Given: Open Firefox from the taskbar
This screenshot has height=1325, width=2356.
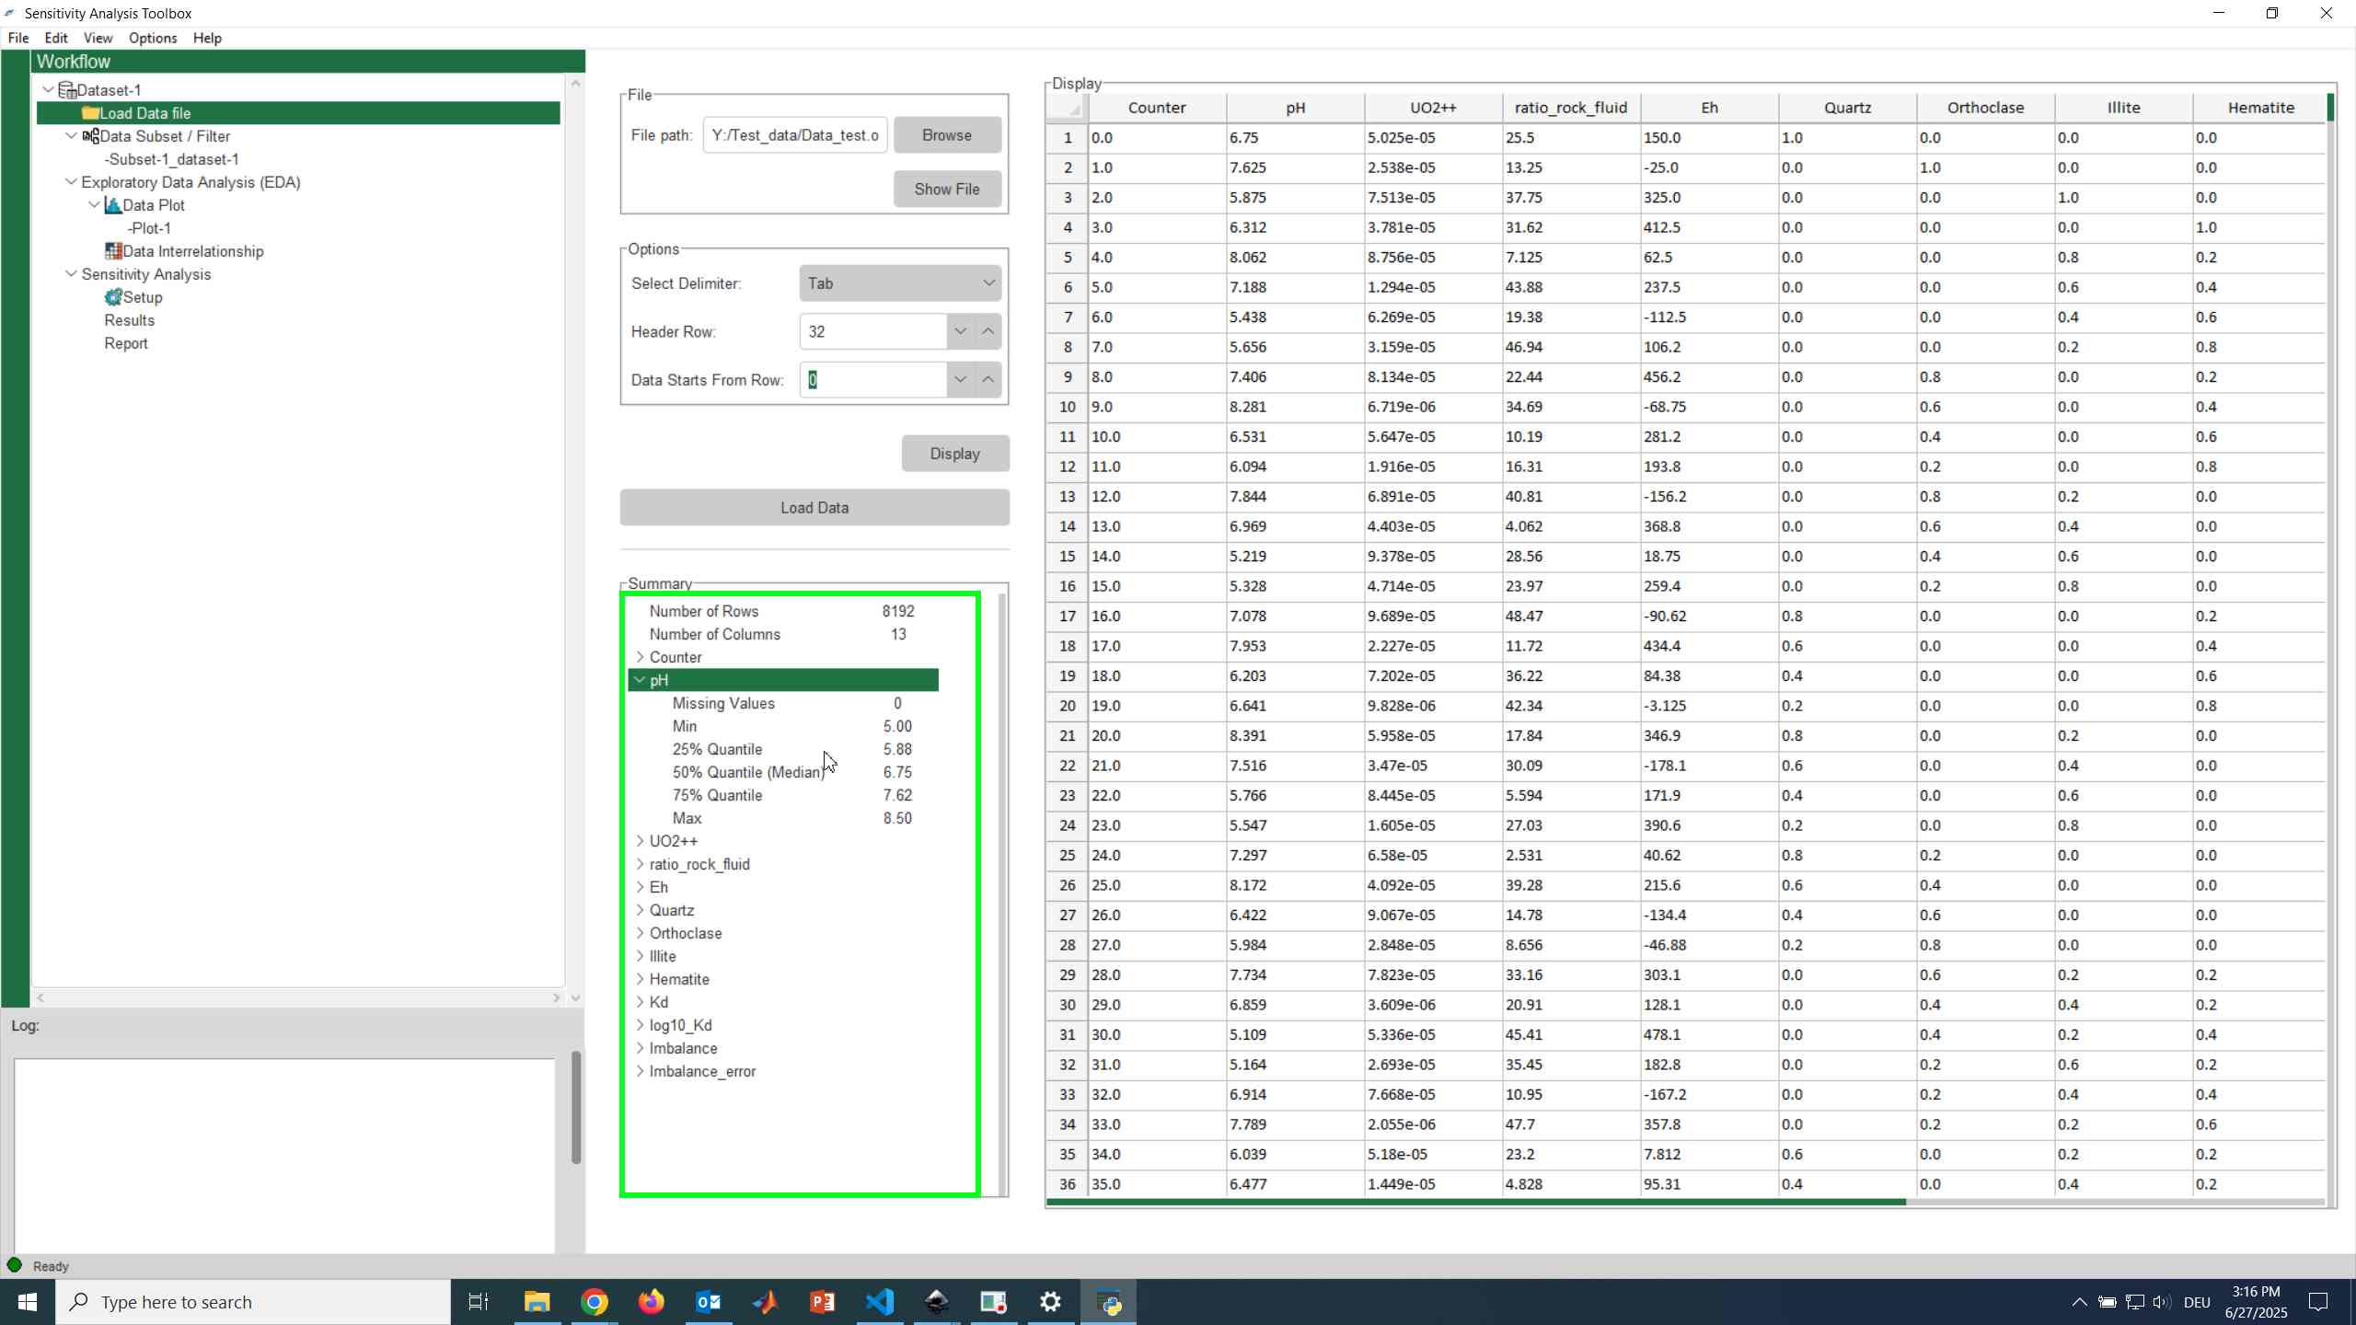Looking at the screenshot, I should (652, 1302).
